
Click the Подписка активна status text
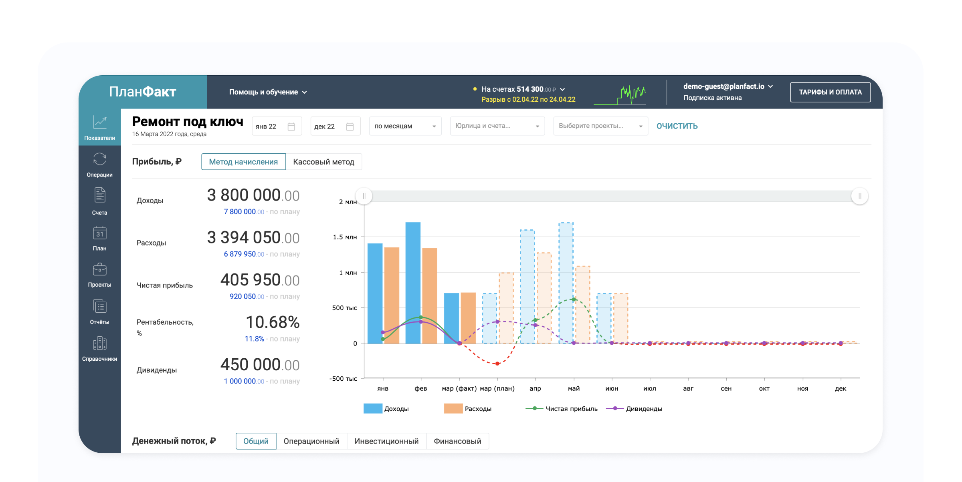click(x=712, y=98)
